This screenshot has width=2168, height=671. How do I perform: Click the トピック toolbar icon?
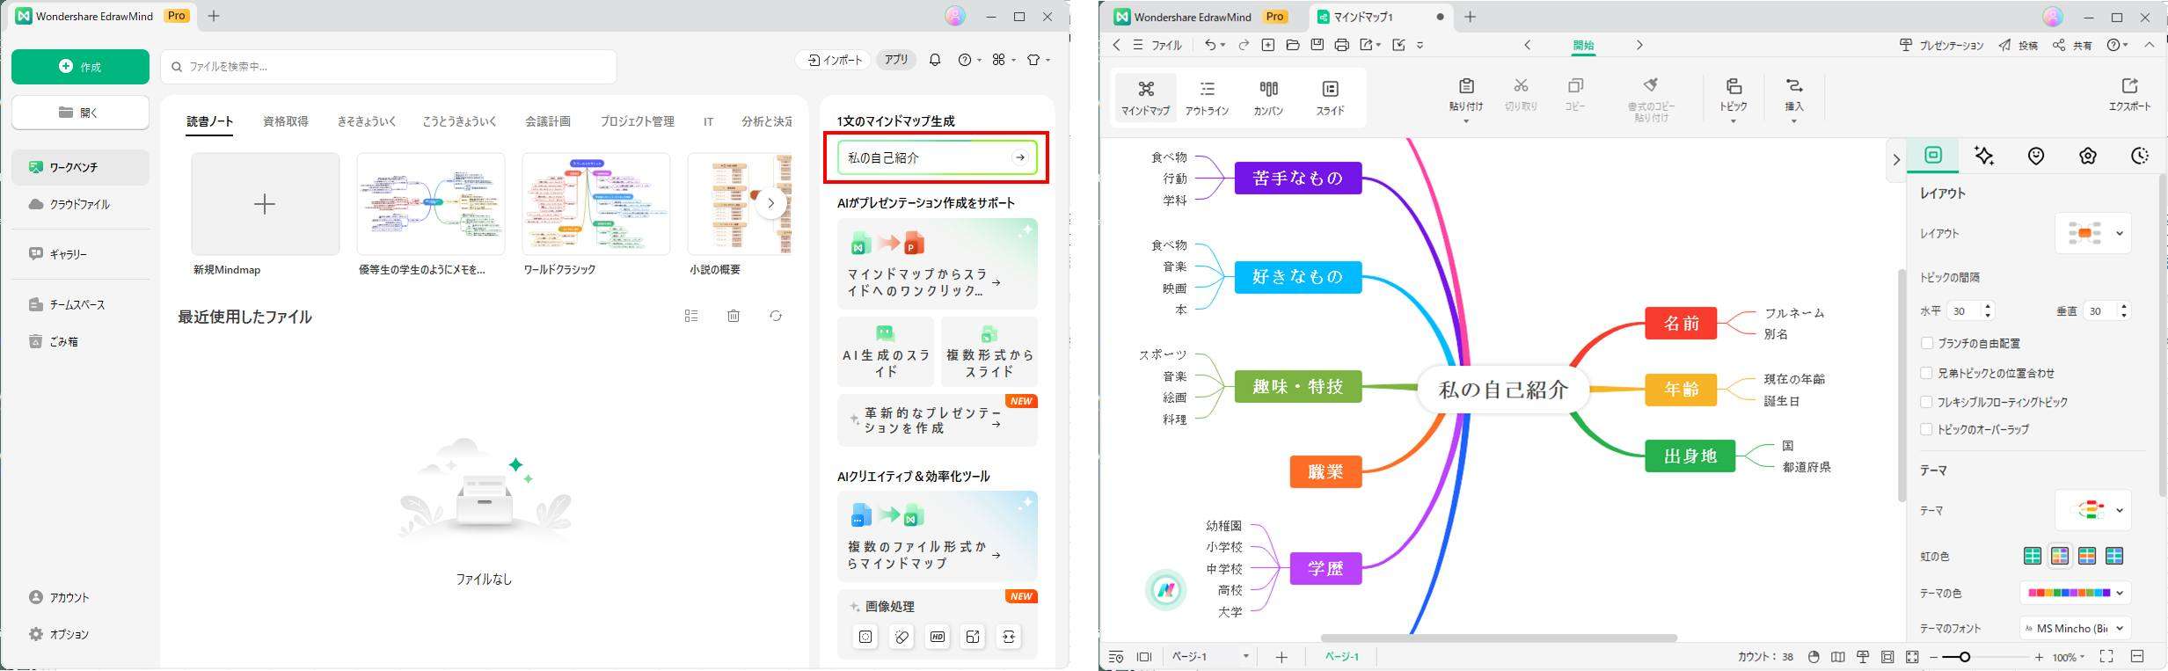1734,86
